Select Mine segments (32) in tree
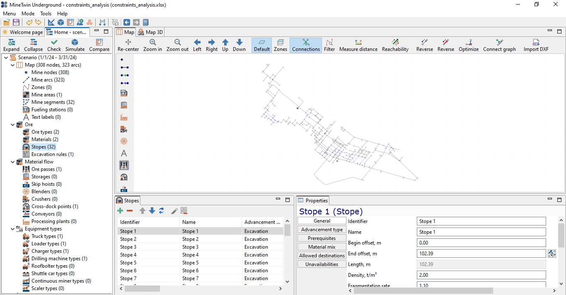Screen dimensions: 566x295 pyautogui.click(x=48, y=102)
